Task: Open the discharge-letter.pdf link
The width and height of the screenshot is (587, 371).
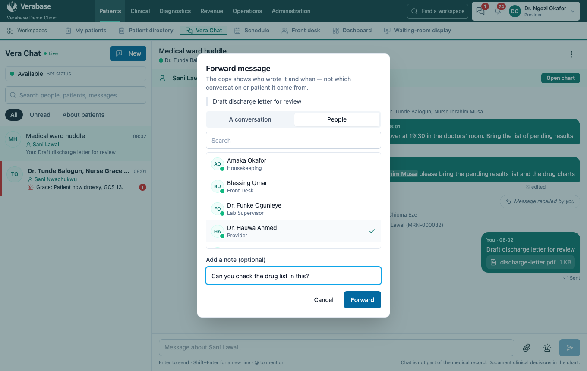Action: pyautogui.click(x=528, y=262)
